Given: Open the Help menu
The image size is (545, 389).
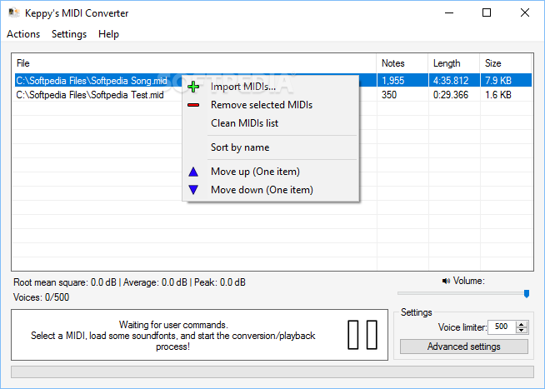Looking at the screenshot, I should point(108,34).
